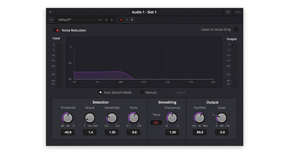Enable Listen to Noise Only checkbox
The image size is (289, 156).
(236, 29)
